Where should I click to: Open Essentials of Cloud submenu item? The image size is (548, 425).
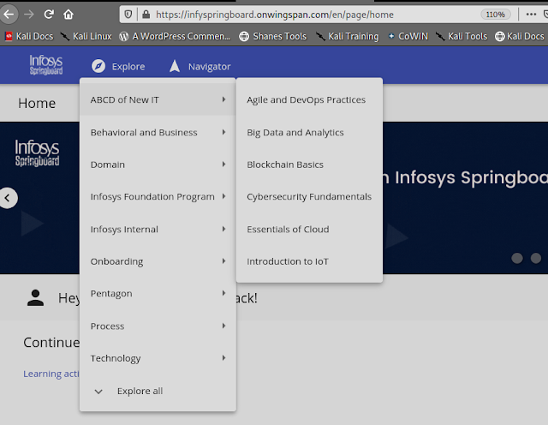309,229
